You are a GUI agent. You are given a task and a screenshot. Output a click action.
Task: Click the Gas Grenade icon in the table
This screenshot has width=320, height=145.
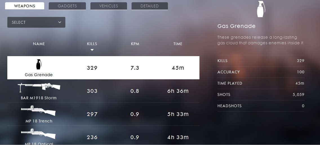(39, 64)
